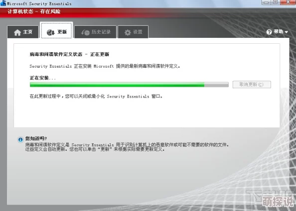Click the clock icon on 历史记录 tab
This screenshot has height=211, width=296.
(x=86, y=32)
